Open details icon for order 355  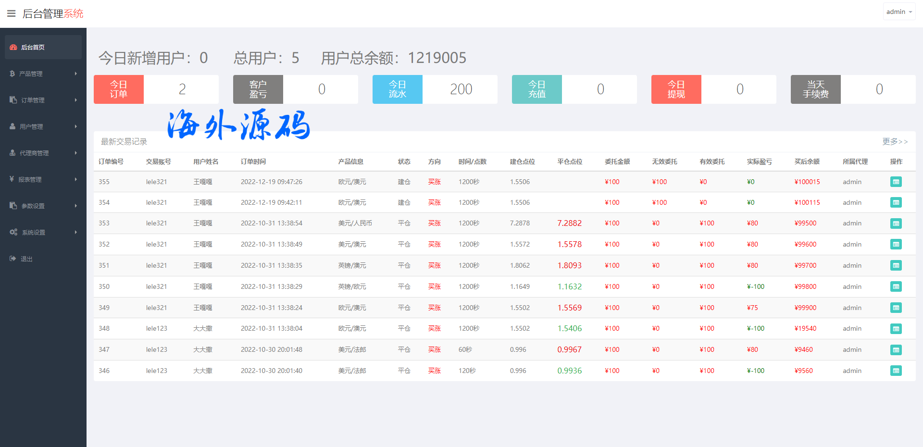[896, 182]
